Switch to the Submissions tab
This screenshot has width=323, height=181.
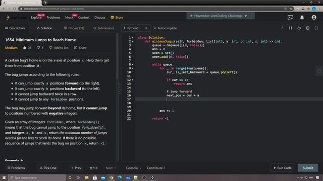104,28
